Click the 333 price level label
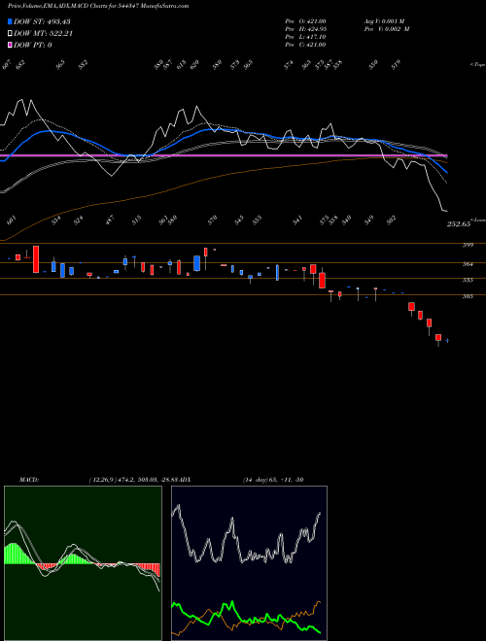This screenshot has width=486, height=641. tap(468, 281)
